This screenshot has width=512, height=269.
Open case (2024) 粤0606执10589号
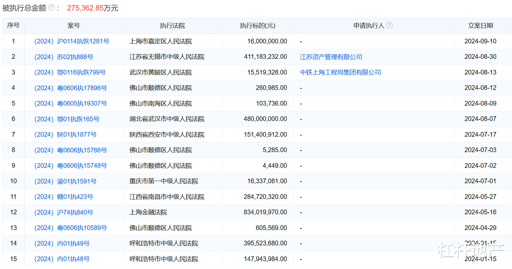coord(70,228)
